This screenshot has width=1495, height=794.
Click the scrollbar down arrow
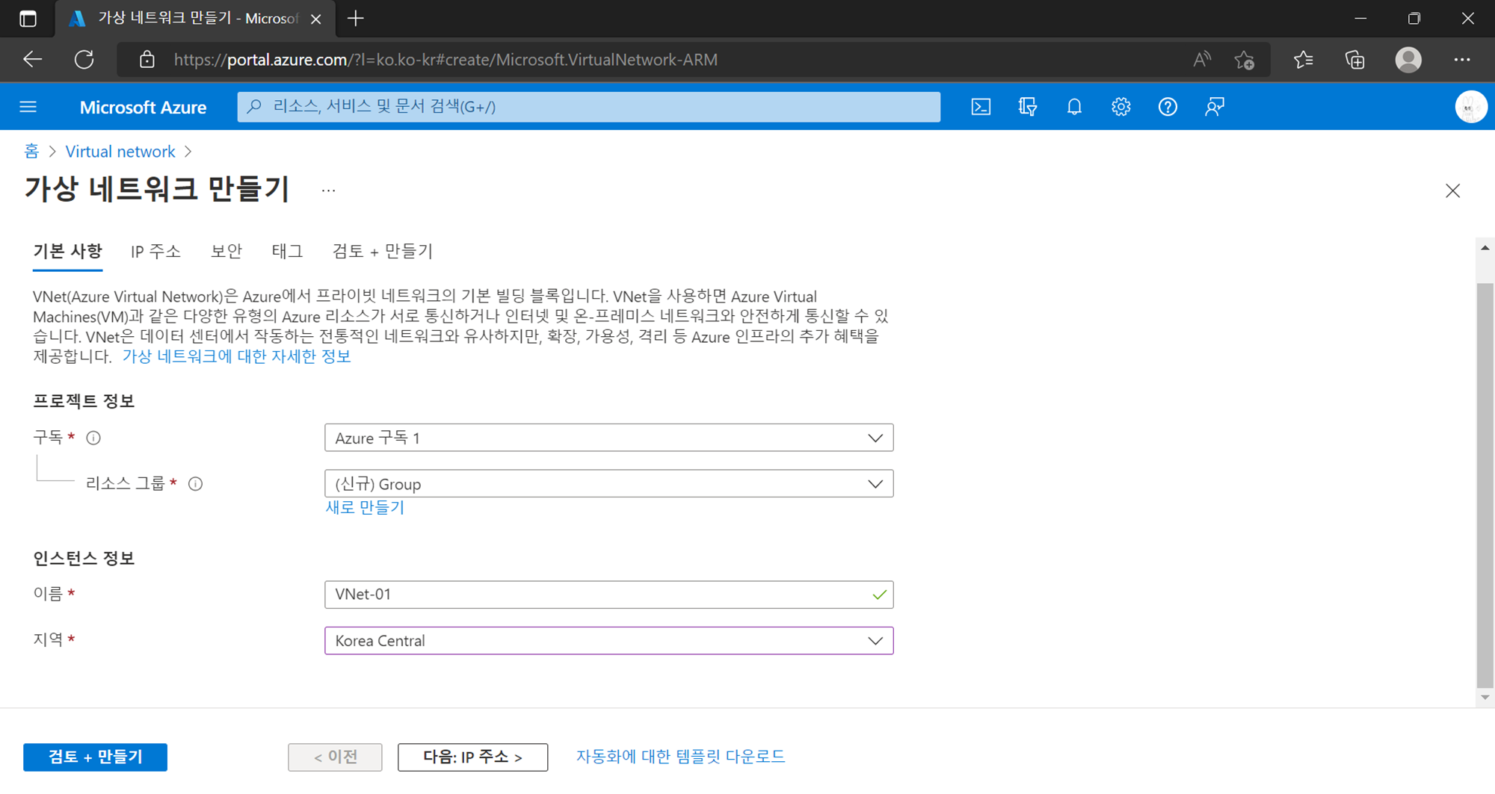coord(1485,697)
